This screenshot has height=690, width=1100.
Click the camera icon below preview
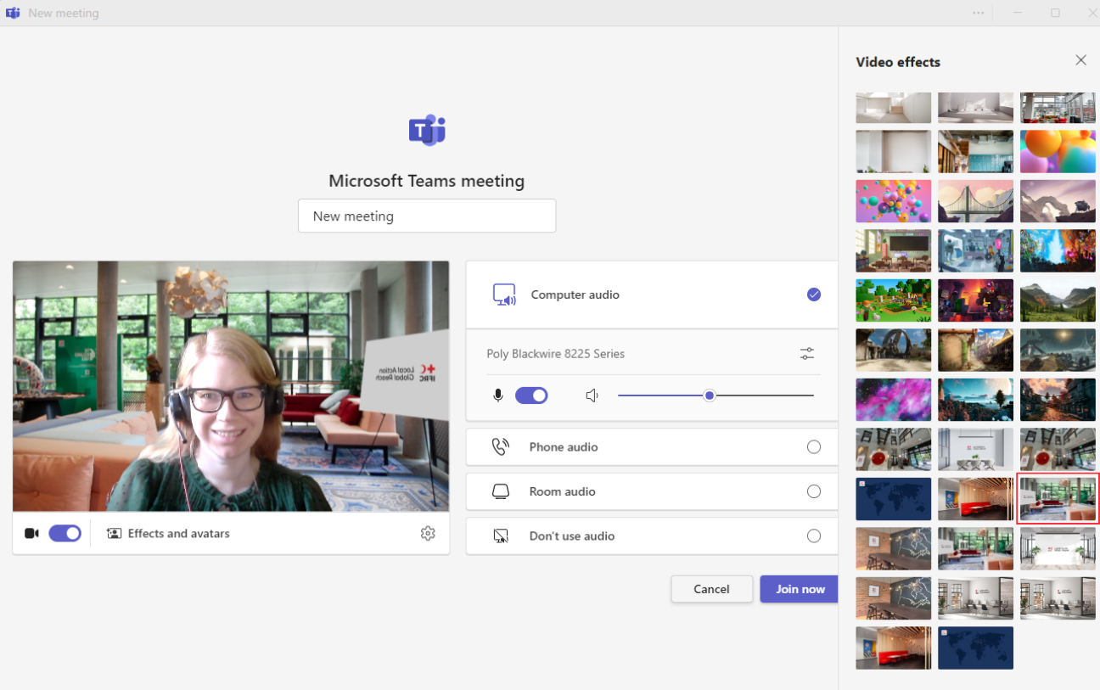pos(31,533)
